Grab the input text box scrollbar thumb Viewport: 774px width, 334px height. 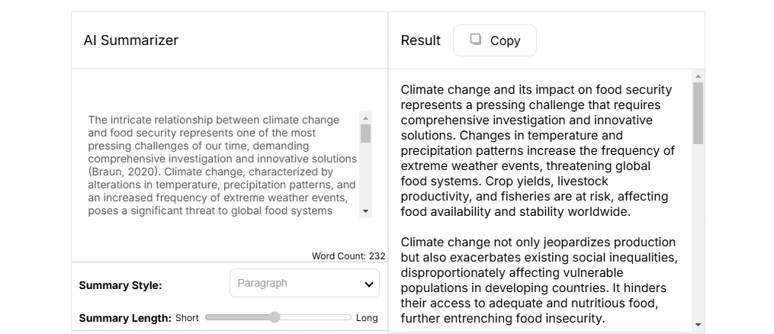[365, 133]
